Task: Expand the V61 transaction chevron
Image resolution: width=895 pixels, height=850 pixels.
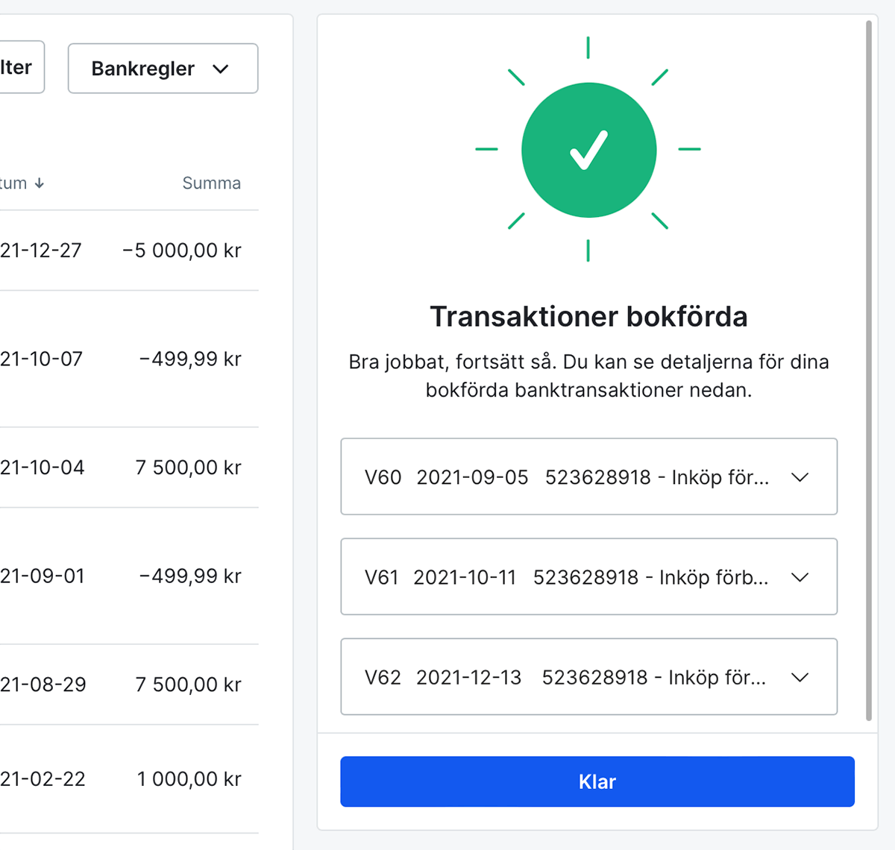Action: (800, 577)
